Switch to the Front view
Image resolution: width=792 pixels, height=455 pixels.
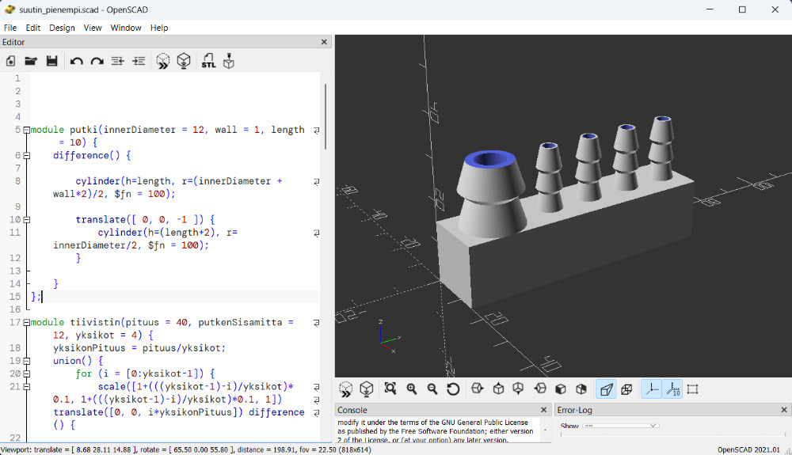tap(561, 389)
